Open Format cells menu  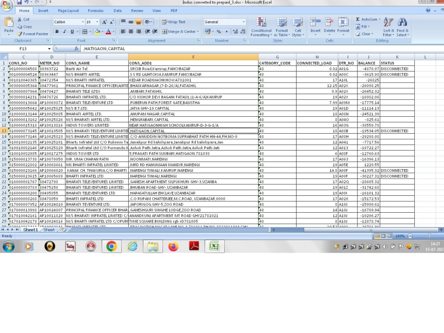click(x=343, y=27)
